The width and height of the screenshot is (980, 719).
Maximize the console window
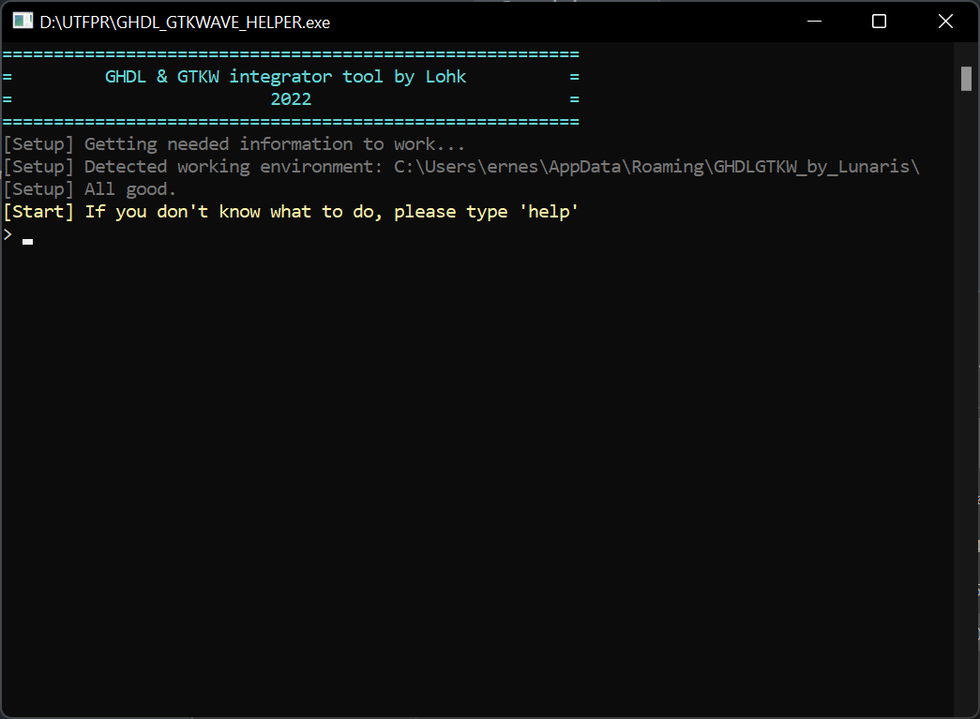pos(879,21)
